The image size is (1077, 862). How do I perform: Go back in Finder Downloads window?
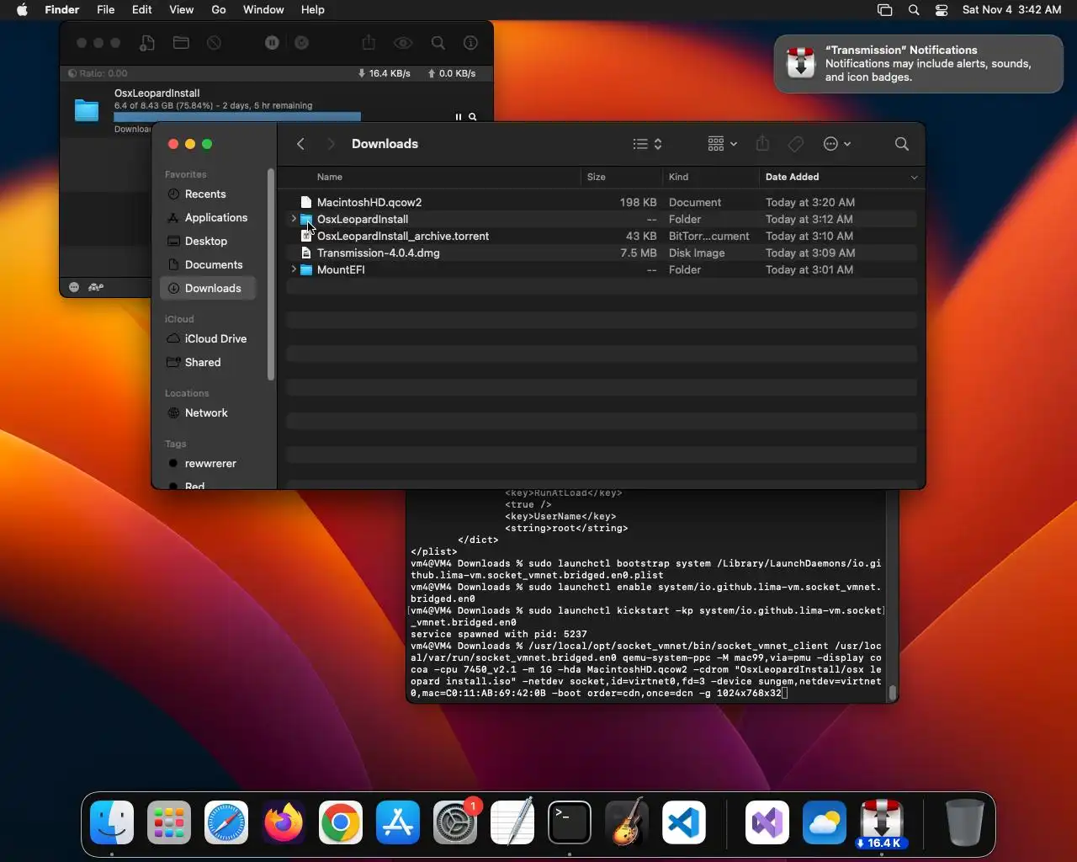point(300,144)
